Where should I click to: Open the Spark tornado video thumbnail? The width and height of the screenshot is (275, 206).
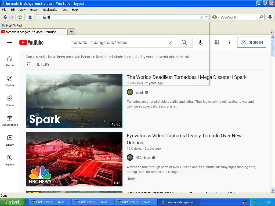[74, 101]
